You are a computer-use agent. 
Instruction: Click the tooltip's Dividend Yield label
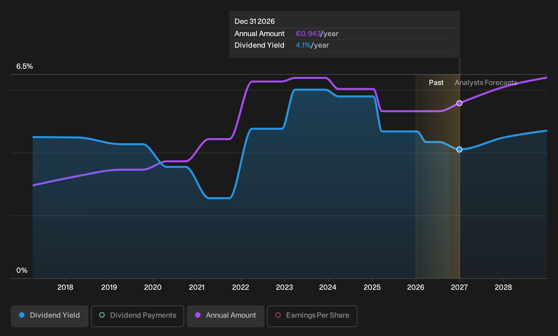[259, 45]
